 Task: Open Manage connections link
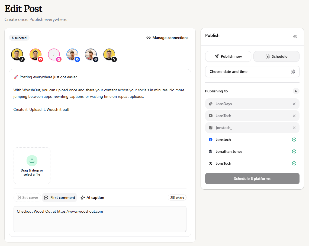167,38
